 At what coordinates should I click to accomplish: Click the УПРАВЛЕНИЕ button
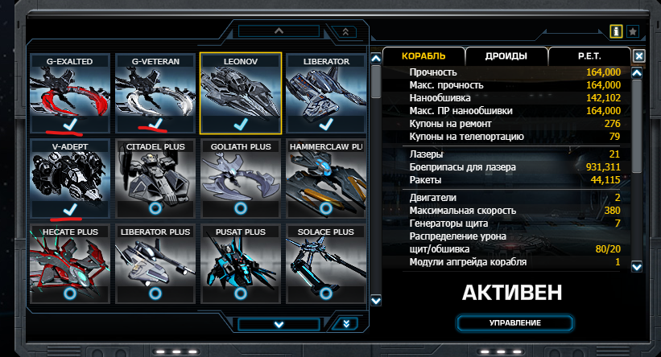(514, 323)
